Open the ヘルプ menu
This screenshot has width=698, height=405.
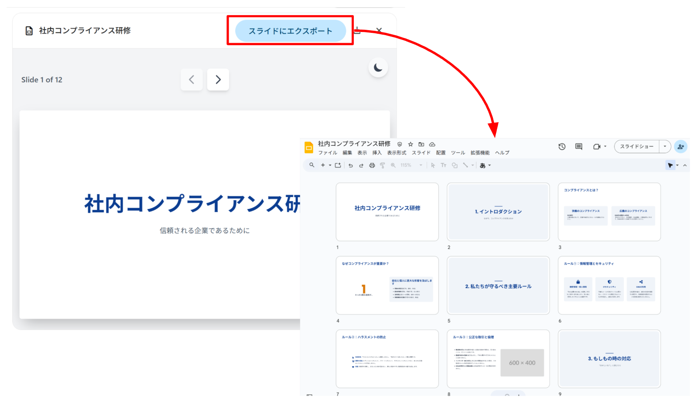(x=502, y=153)
